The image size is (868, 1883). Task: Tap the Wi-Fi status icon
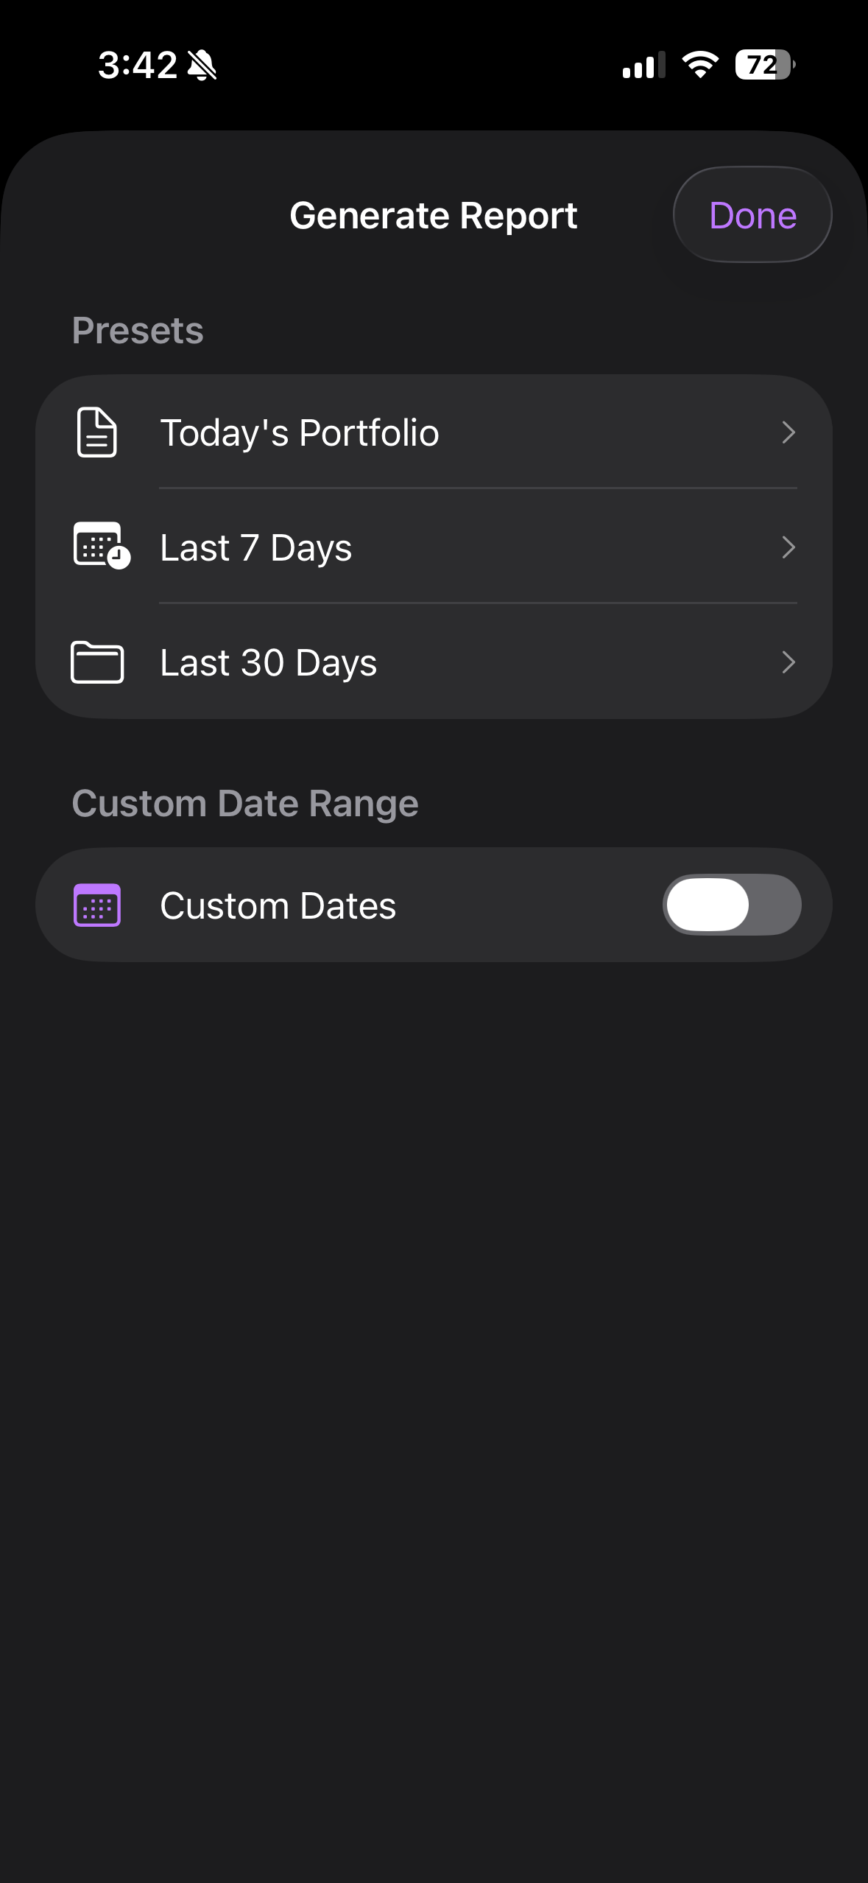click(x=700, y=65)
